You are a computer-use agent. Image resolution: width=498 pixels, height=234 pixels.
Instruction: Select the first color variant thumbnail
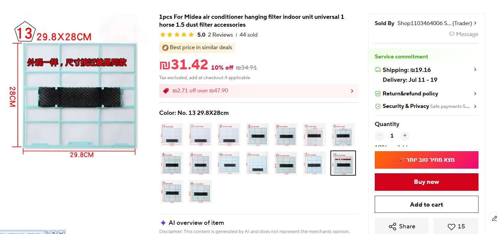172,134
